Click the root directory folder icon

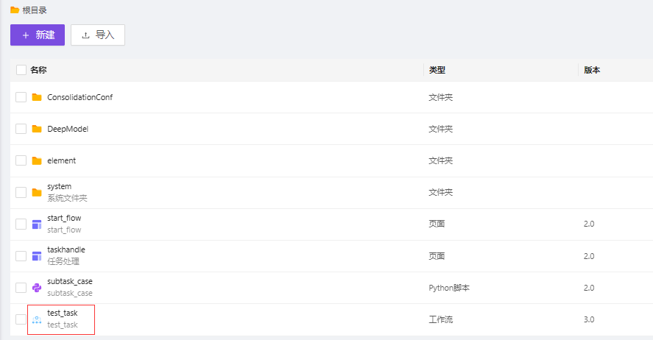pyautogui.click(x=15, y=10)
